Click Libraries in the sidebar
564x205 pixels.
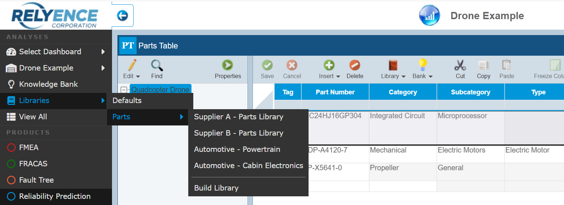tap(53, 101)
